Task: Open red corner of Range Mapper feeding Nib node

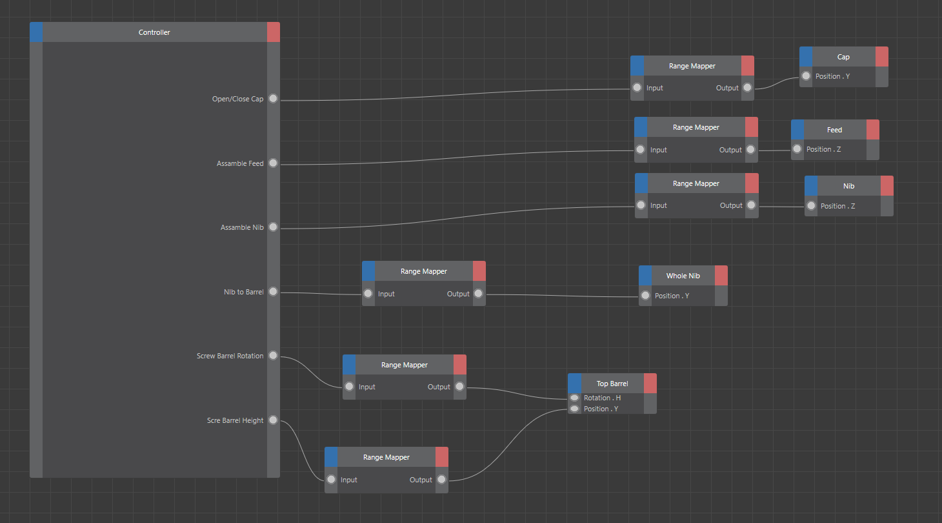Action: 752,183
